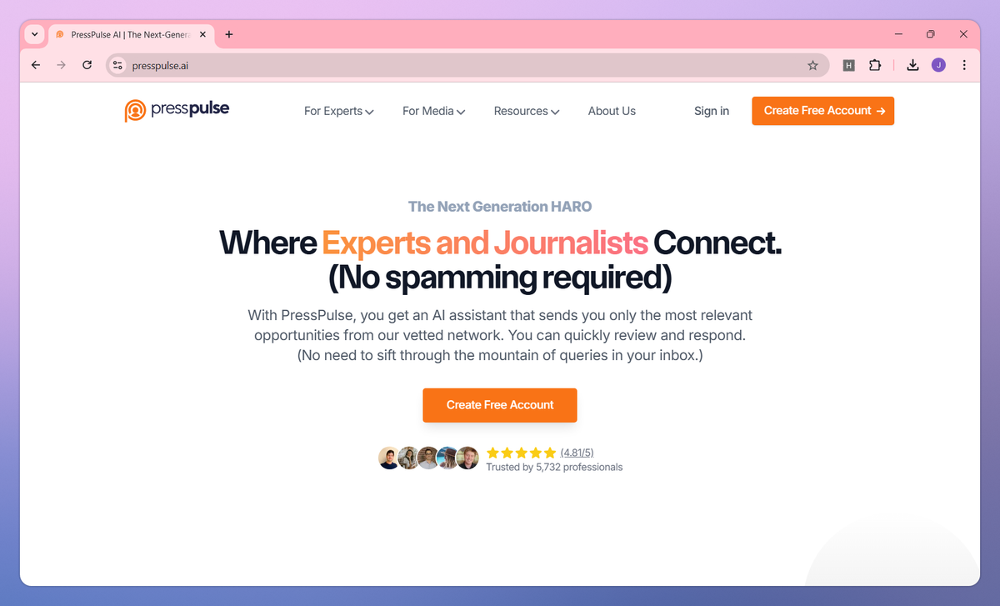Click the browser forward arrow

click(x=61, y=65)
